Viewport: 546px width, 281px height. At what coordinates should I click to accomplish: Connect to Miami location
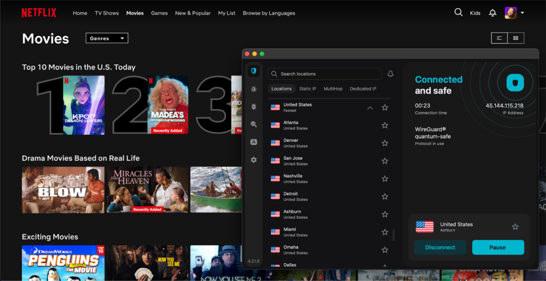(x=329, y=232)
